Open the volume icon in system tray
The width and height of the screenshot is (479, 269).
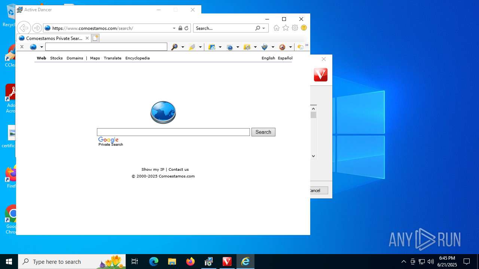click(x=431, y=262)
